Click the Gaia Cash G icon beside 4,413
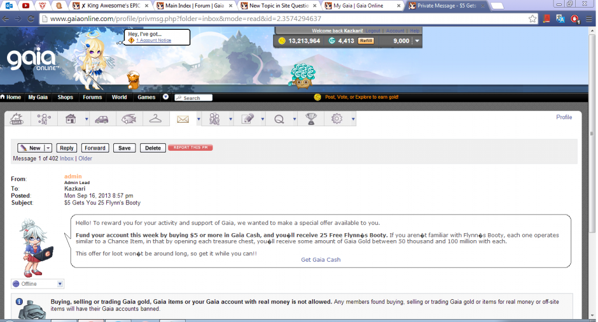The image size is (598, 322). pos(332,41)
